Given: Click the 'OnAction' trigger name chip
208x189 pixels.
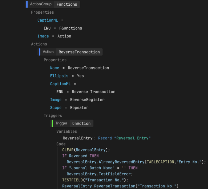Looking at the screenshot, I should point(81,124).
